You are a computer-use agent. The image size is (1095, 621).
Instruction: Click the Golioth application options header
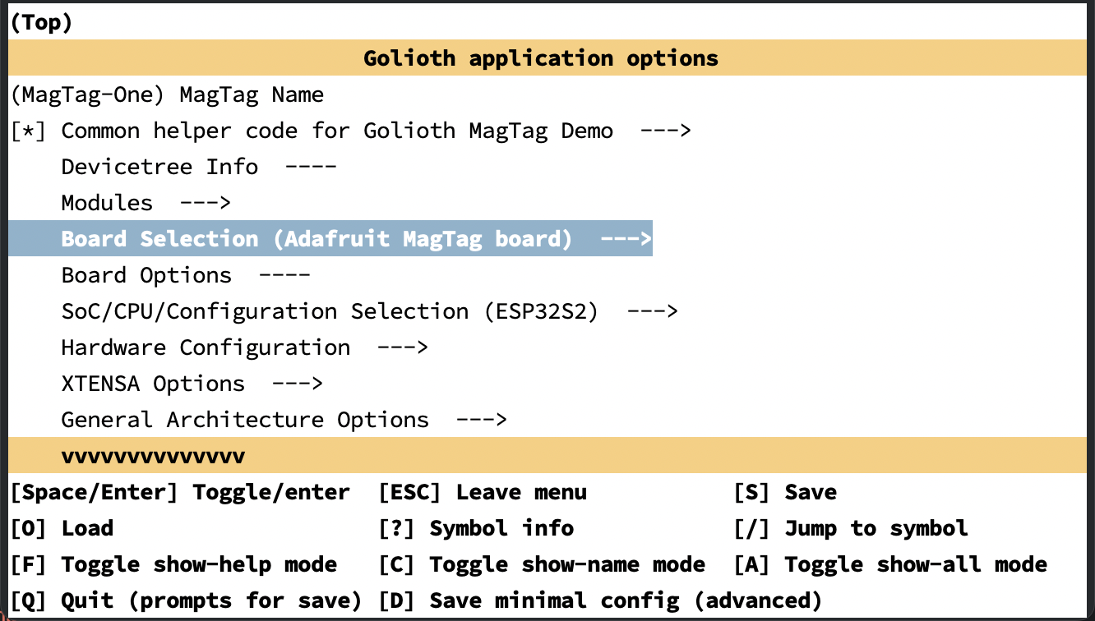click(540, 57)
